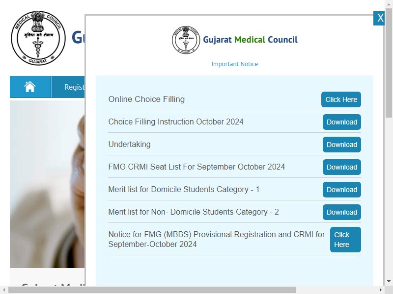Click 'Notice for FMG (MBBS) Provisional Registration' text
The image size is (393, 294).
(x=217, y=239)
